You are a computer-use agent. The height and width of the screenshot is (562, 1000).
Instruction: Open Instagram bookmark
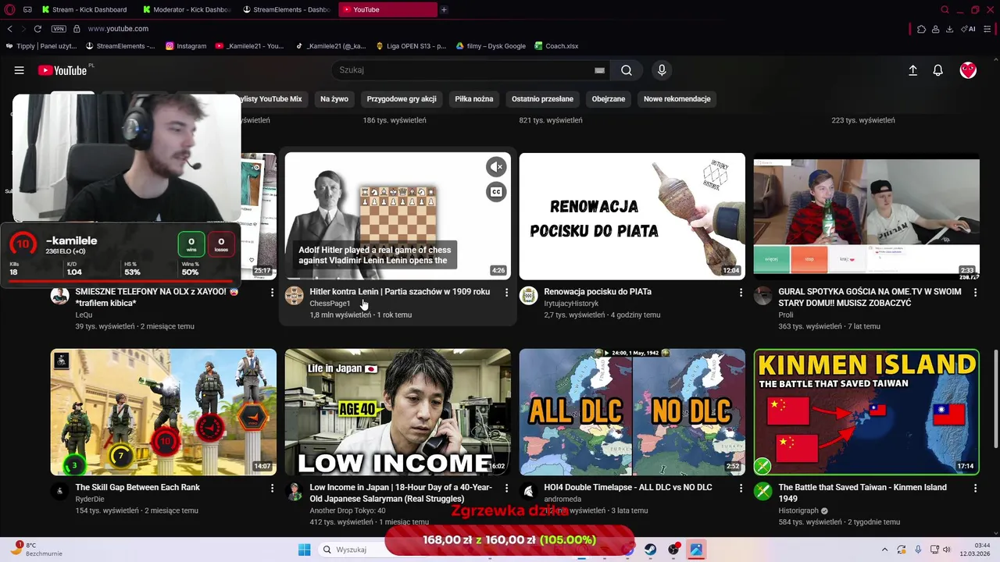186,46
